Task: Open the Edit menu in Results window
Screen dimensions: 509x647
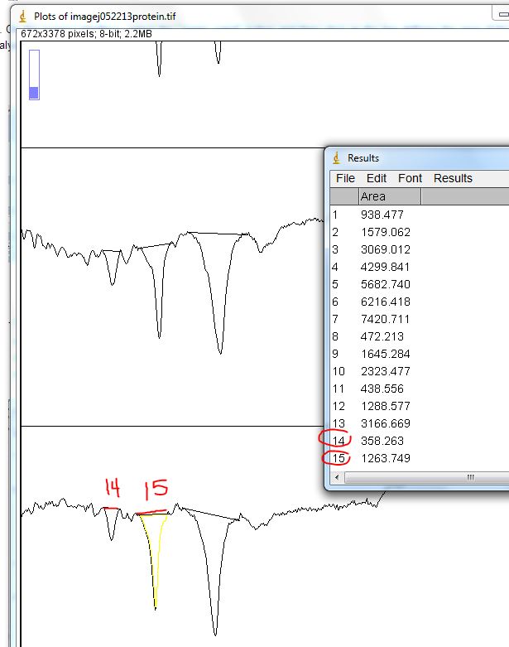Action: [377, 178]
